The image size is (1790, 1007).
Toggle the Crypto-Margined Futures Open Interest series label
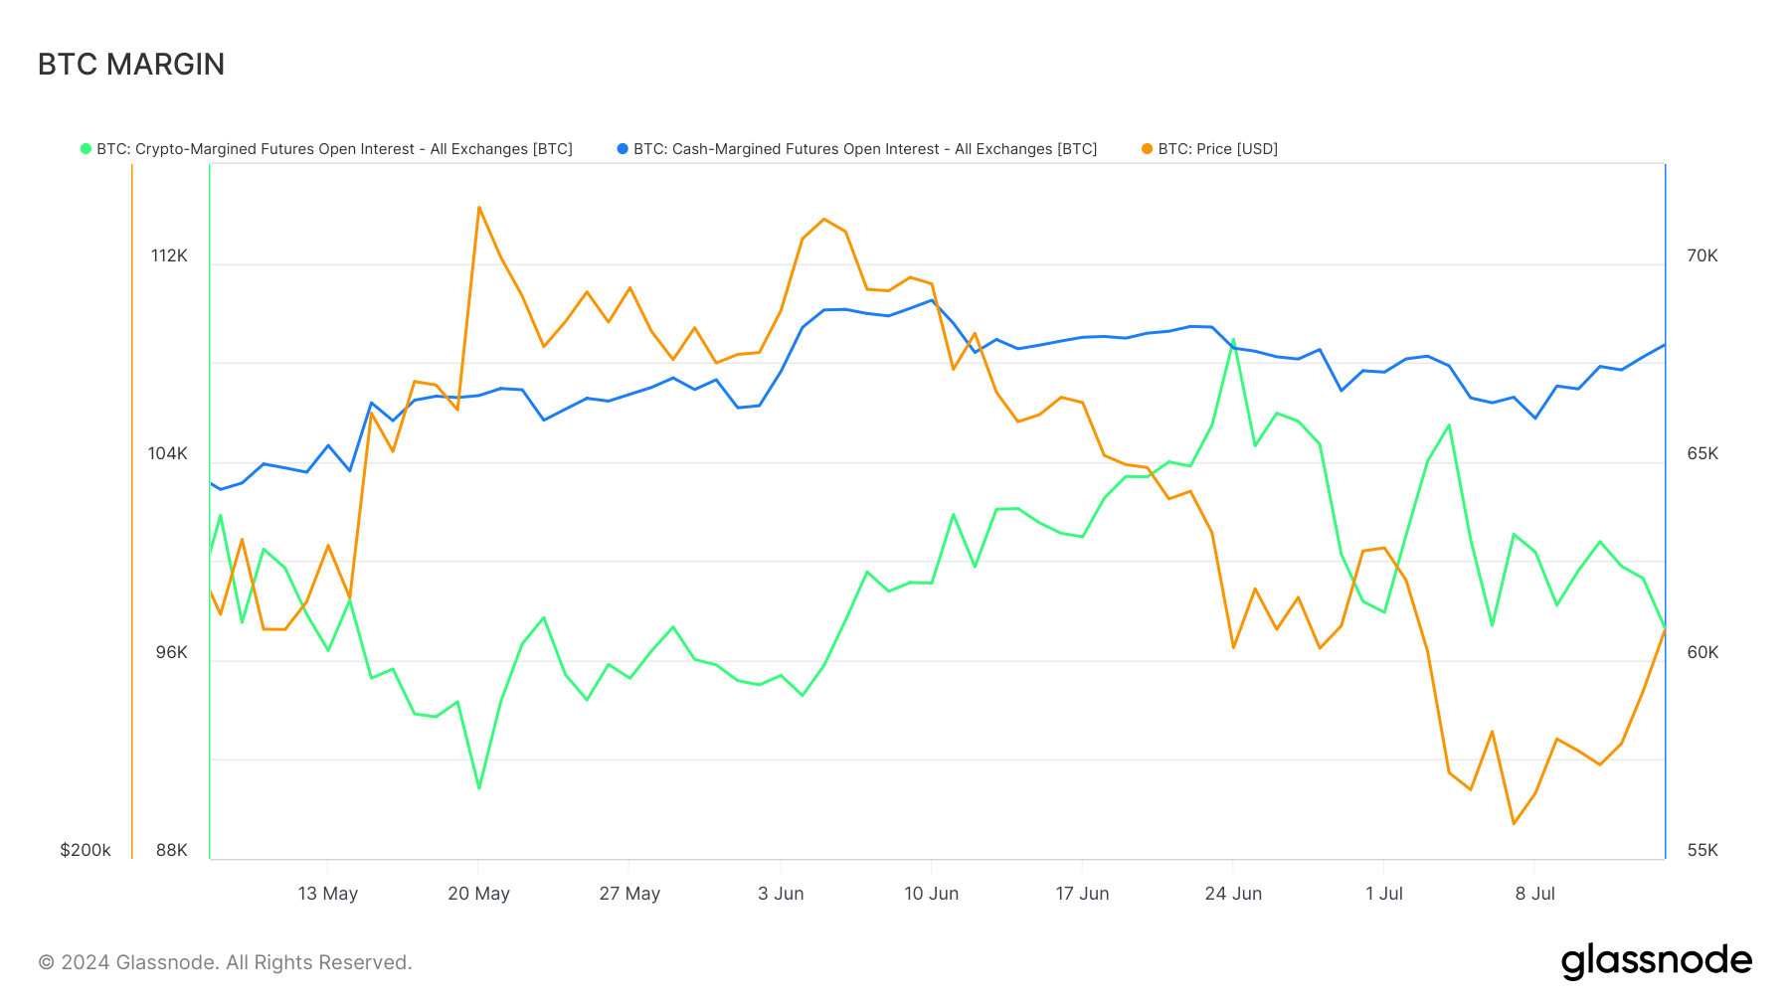(x=334, y=149)
